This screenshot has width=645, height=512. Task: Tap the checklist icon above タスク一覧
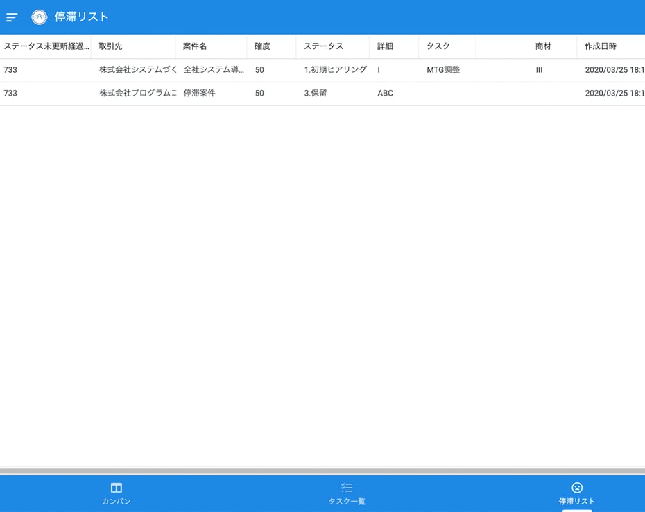[x=346, y=487]
